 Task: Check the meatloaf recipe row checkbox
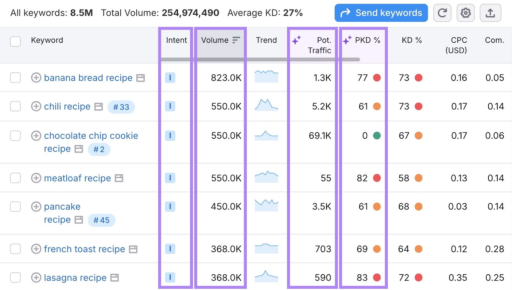point(15,178)
